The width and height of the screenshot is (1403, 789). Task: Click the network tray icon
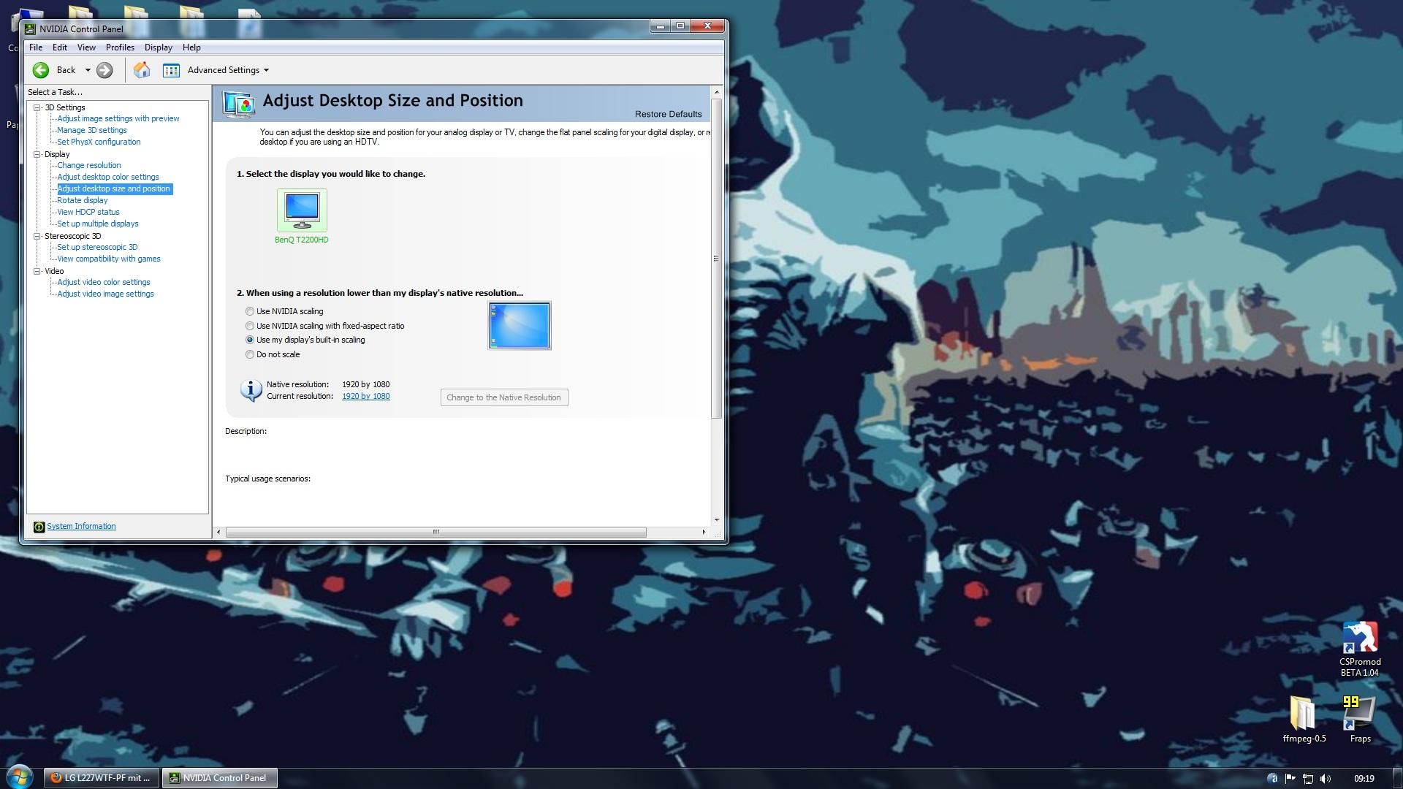(1308, 779)
